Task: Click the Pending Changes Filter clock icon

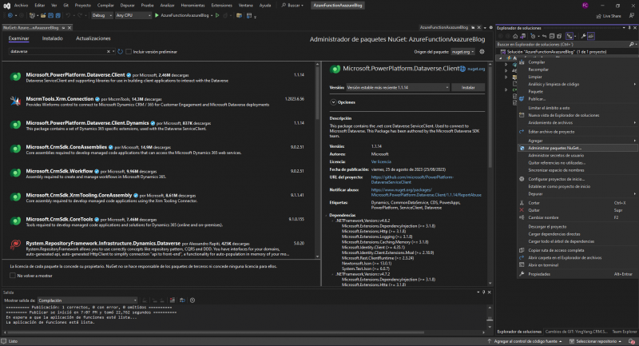Action: (533, 36)
